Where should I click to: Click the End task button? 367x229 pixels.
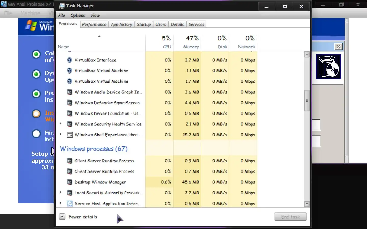point(291,217)
